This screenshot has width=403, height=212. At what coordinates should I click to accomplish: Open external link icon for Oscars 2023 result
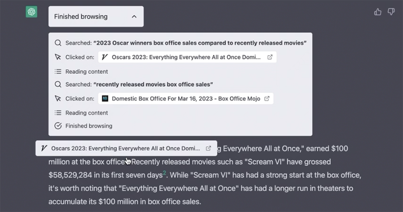click(x=270, y=57)
